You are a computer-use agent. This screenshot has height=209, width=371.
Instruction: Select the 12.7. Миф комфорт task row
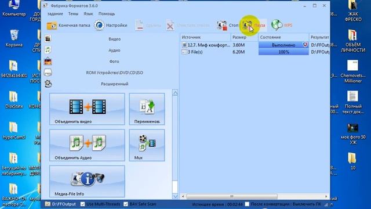[255, 45]
